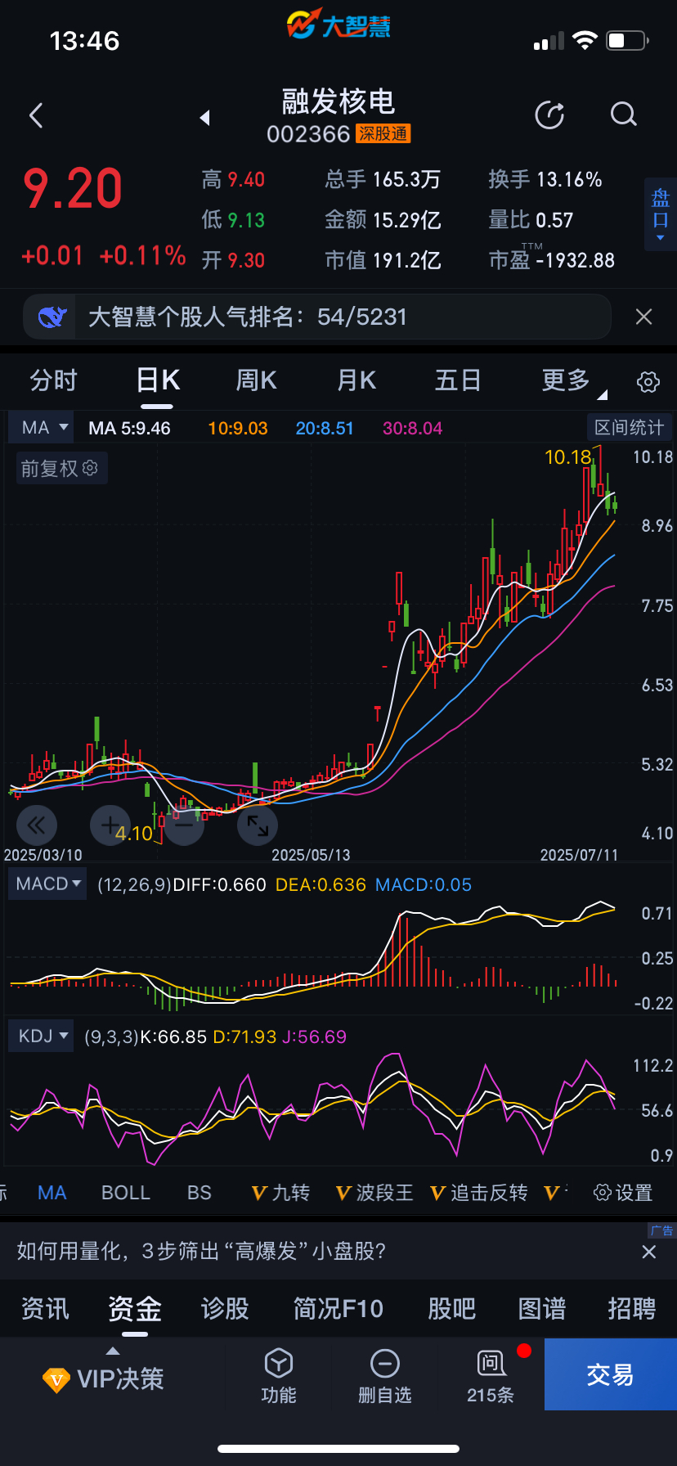The image size is (677, 1466).
Task: Open the 功能 cube icon menu
Action: pyautogui.click(x=279, y=1375)
